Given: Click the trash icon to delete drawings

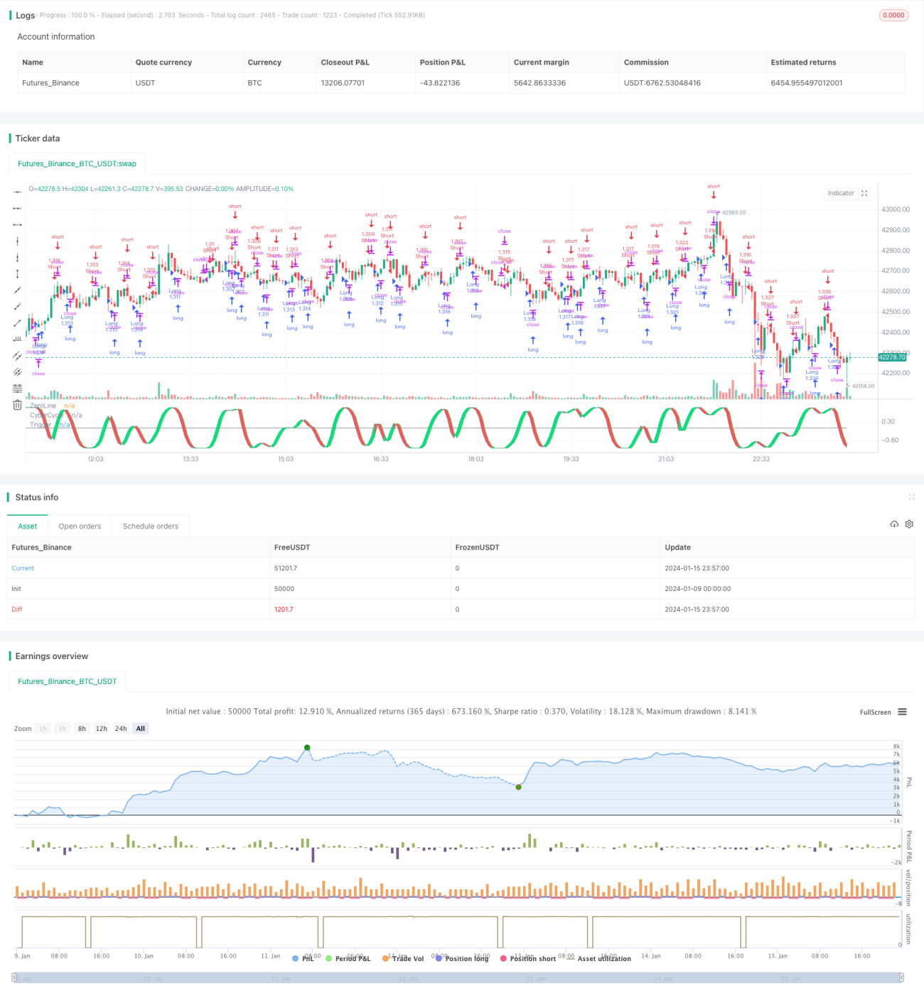Looking at the screenshot, I should point(17,405).
